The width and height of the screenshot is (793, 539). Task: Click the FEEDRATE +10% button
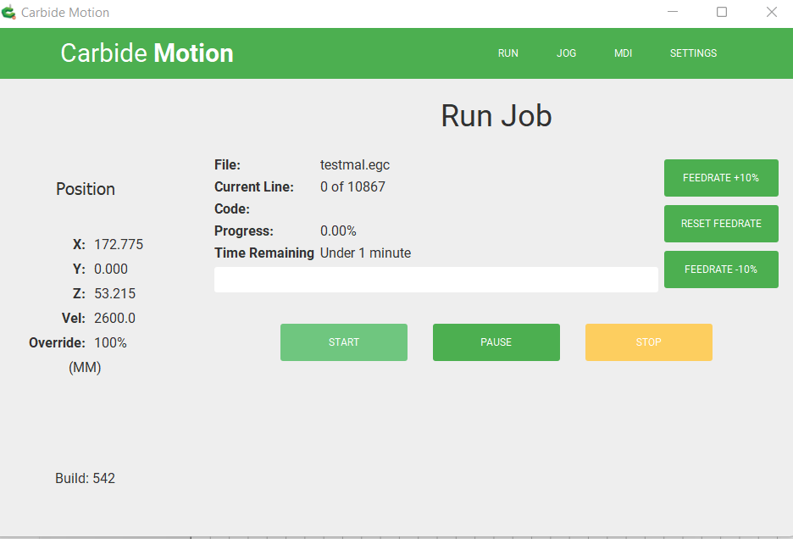(721, 178)
